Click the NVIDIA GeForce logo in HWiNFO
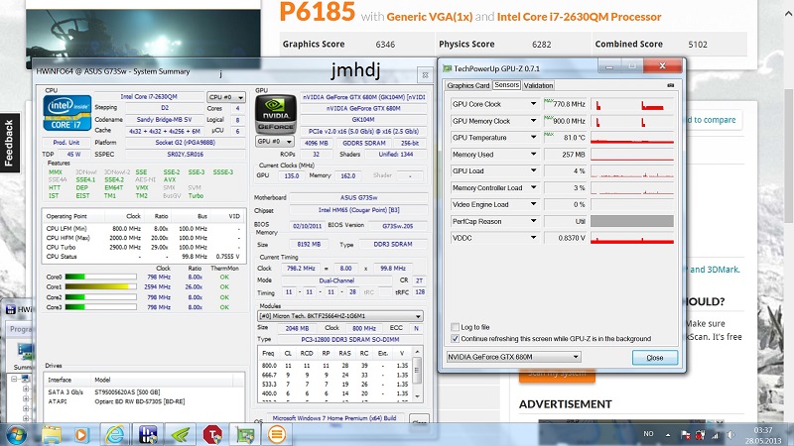This screenshot has width=794, height=446. [x=276, y=114]
